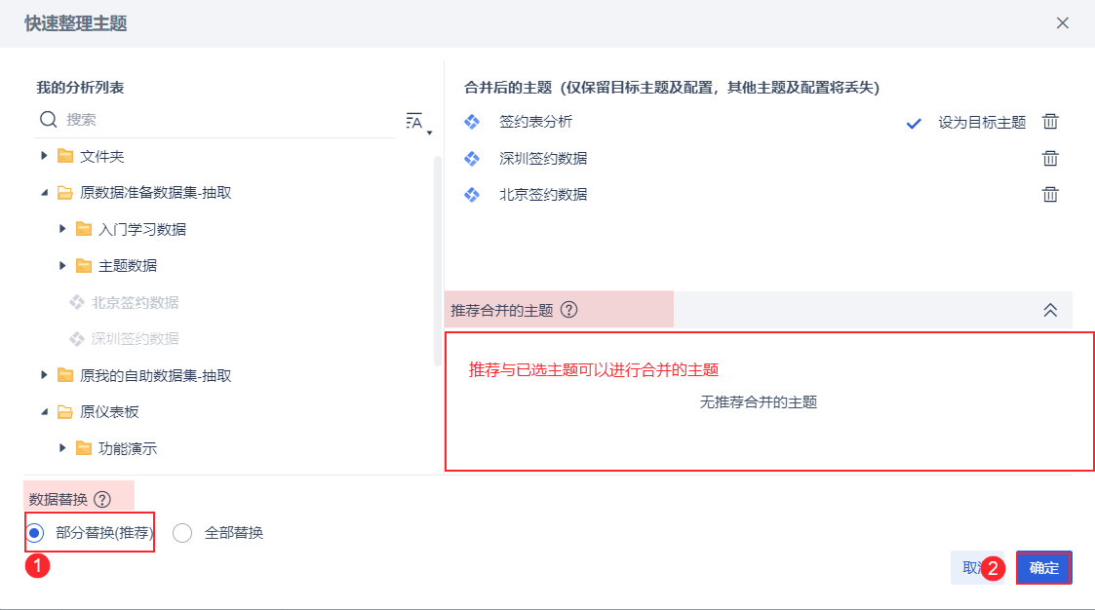Focus the 搜索 input field
The image size is (1095, 610).
[x=224, y=120]
